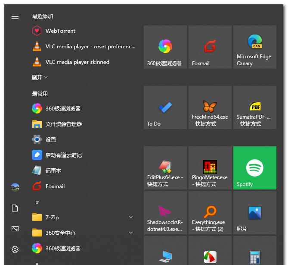Open the Foxmail tile

point(210,47)
